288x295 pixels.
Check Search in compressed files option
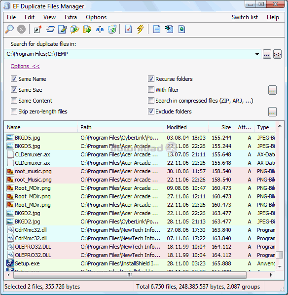point(151,101)
